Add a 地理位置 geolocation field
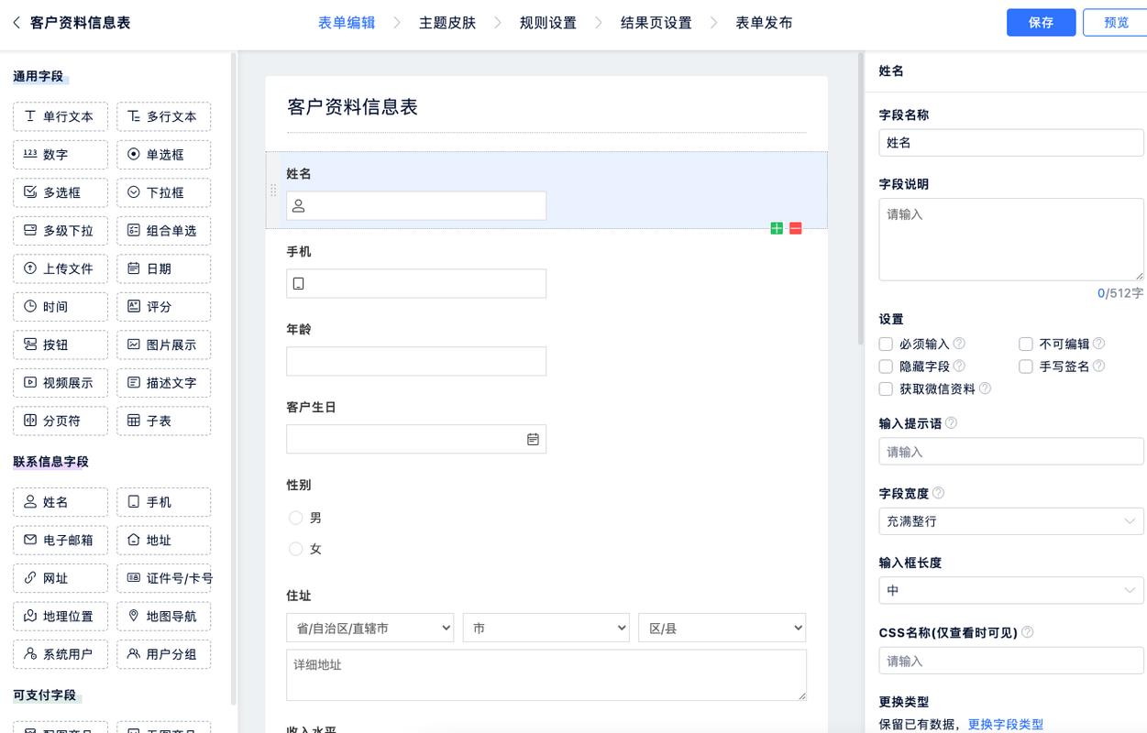 click(61, 617)
